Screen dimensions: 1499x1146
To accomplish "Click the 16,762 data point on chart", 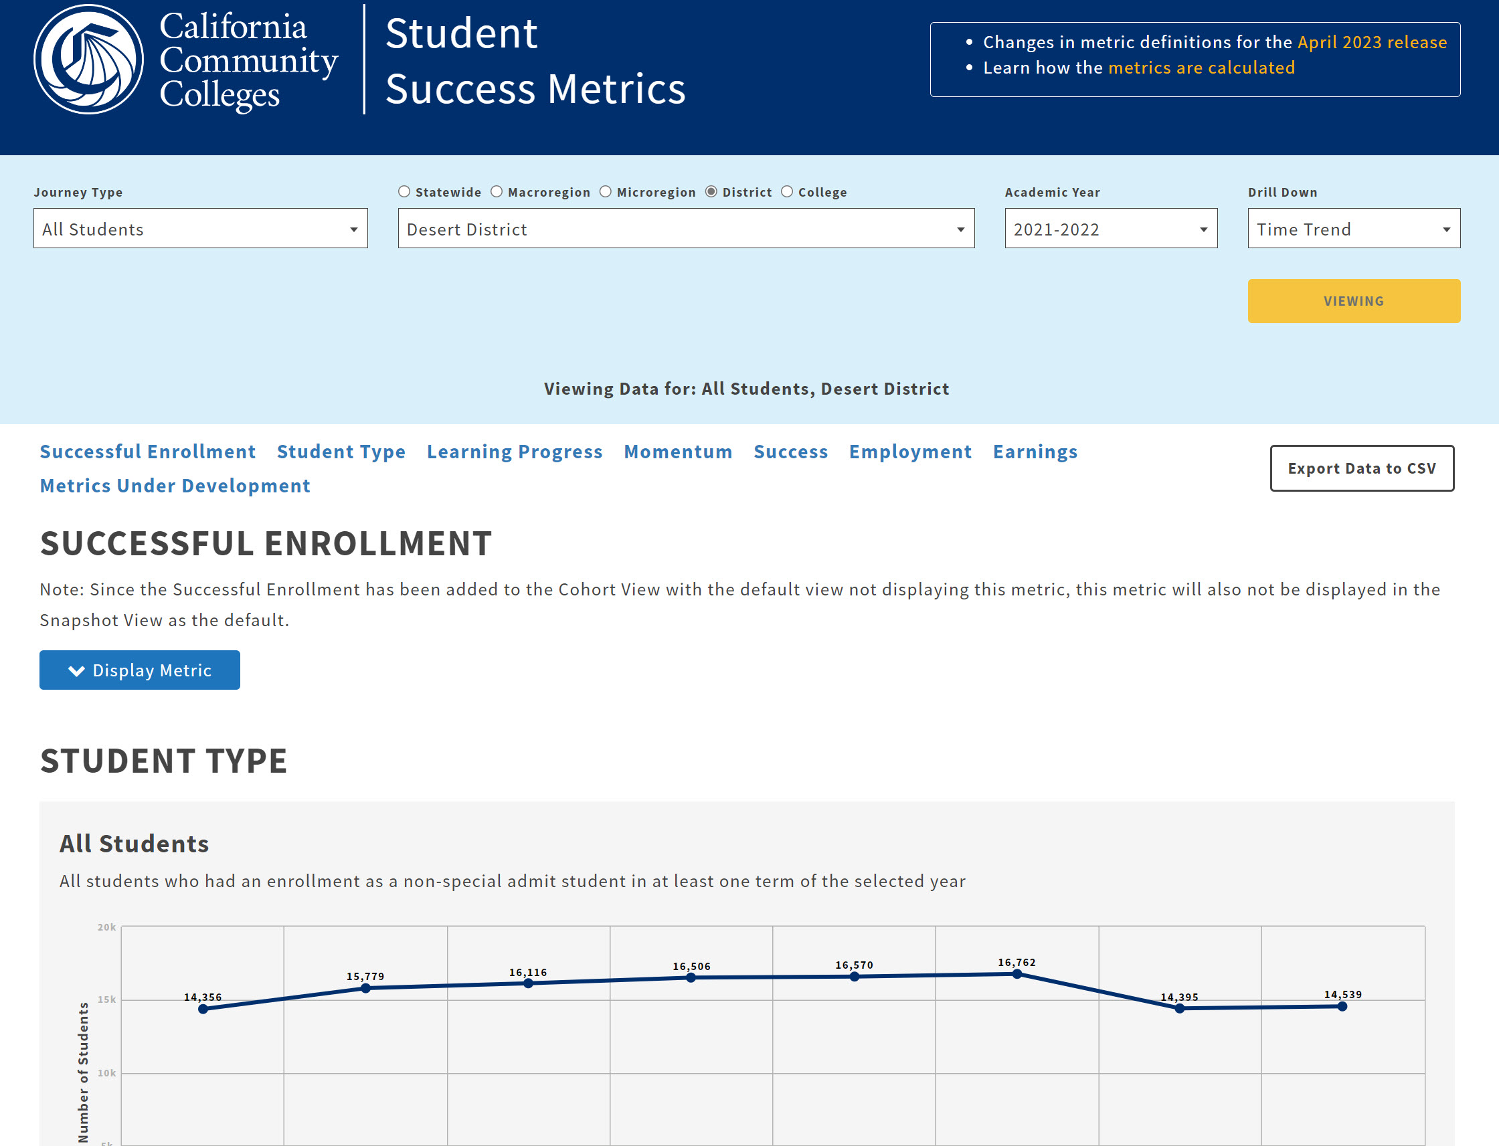I will pyautogui.click(x=1017, y=973).
